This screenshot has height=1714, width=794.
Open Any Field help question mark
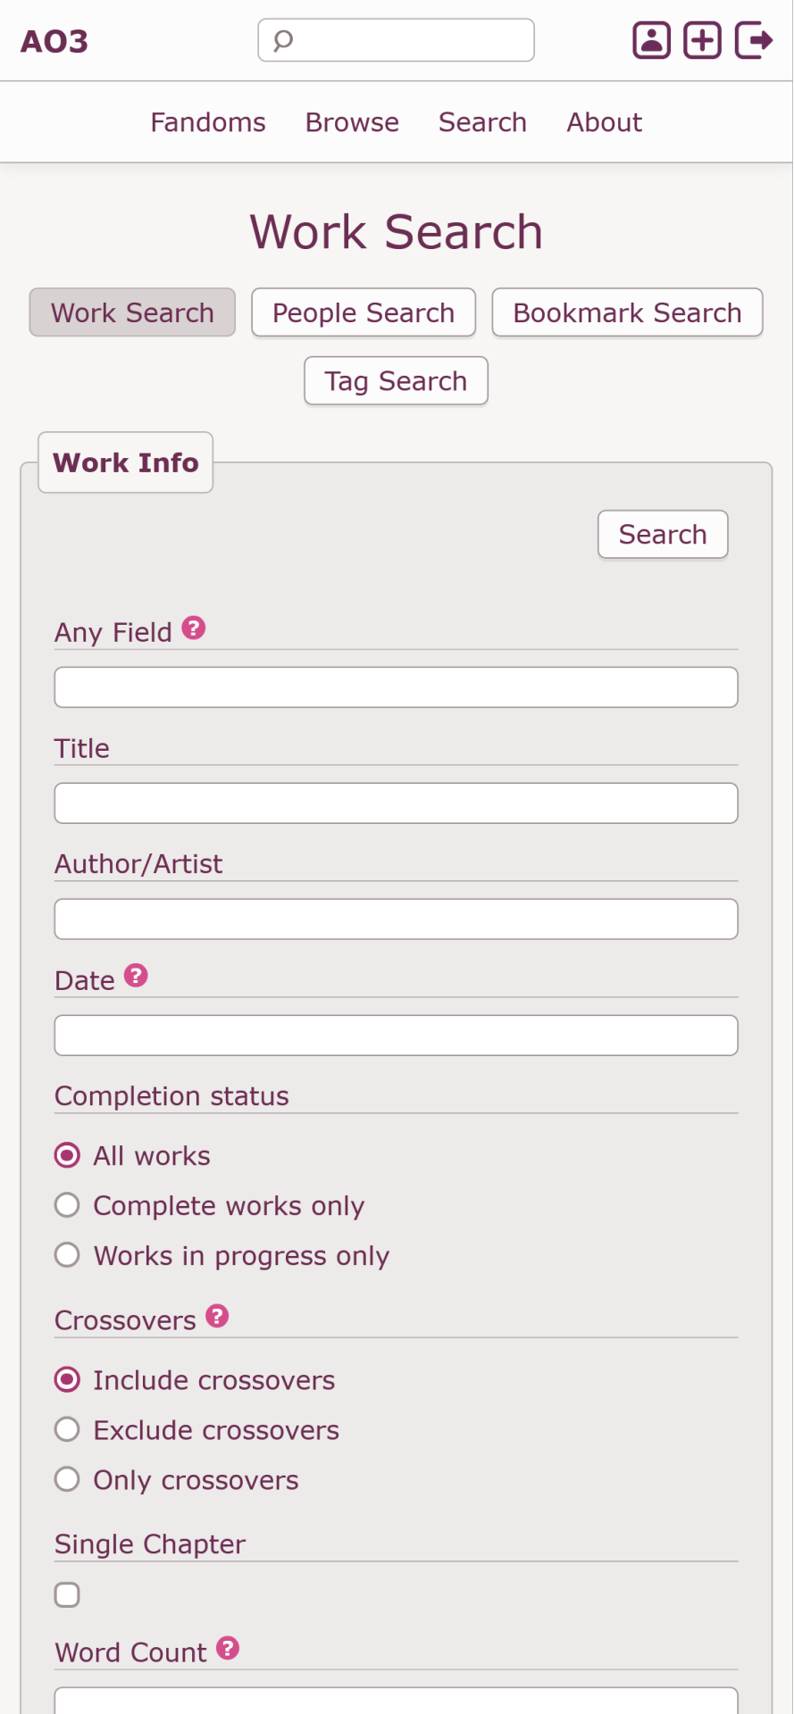pyautogui.click(x=194, y=628)
